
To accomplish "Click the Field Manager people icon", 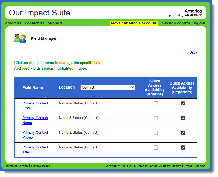I will [x=20, y=38].
